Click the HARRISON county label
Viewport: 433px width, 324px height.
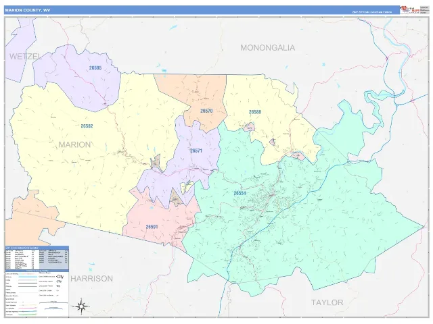[x=92, y=279]
